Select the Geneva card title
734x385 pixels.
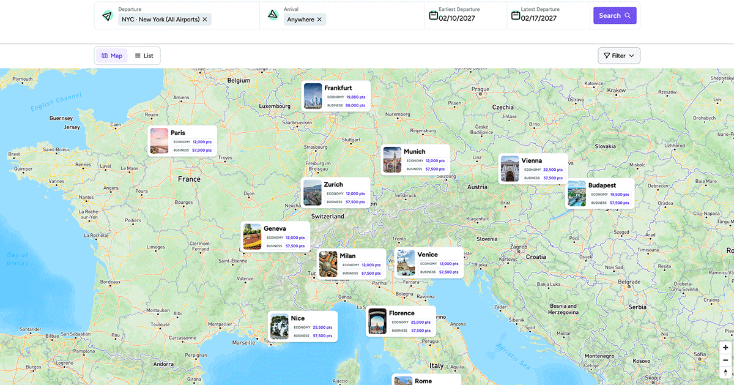pos(275,229)
